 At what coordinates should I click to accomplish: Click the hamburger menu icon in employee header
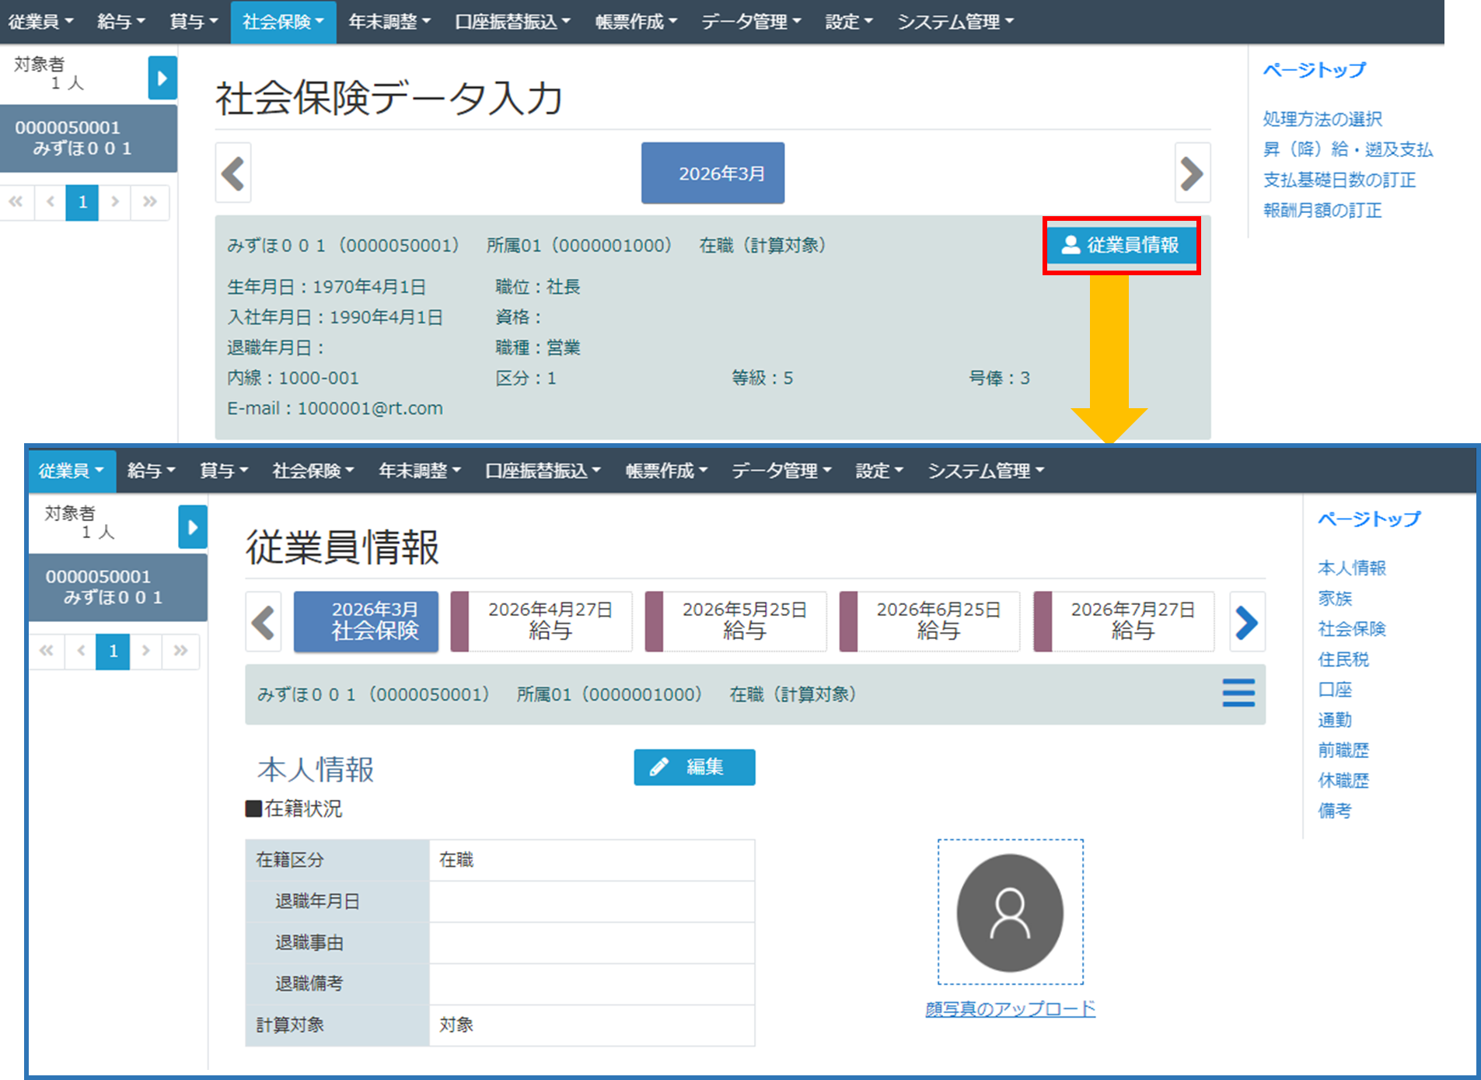tap(1238, 693)
